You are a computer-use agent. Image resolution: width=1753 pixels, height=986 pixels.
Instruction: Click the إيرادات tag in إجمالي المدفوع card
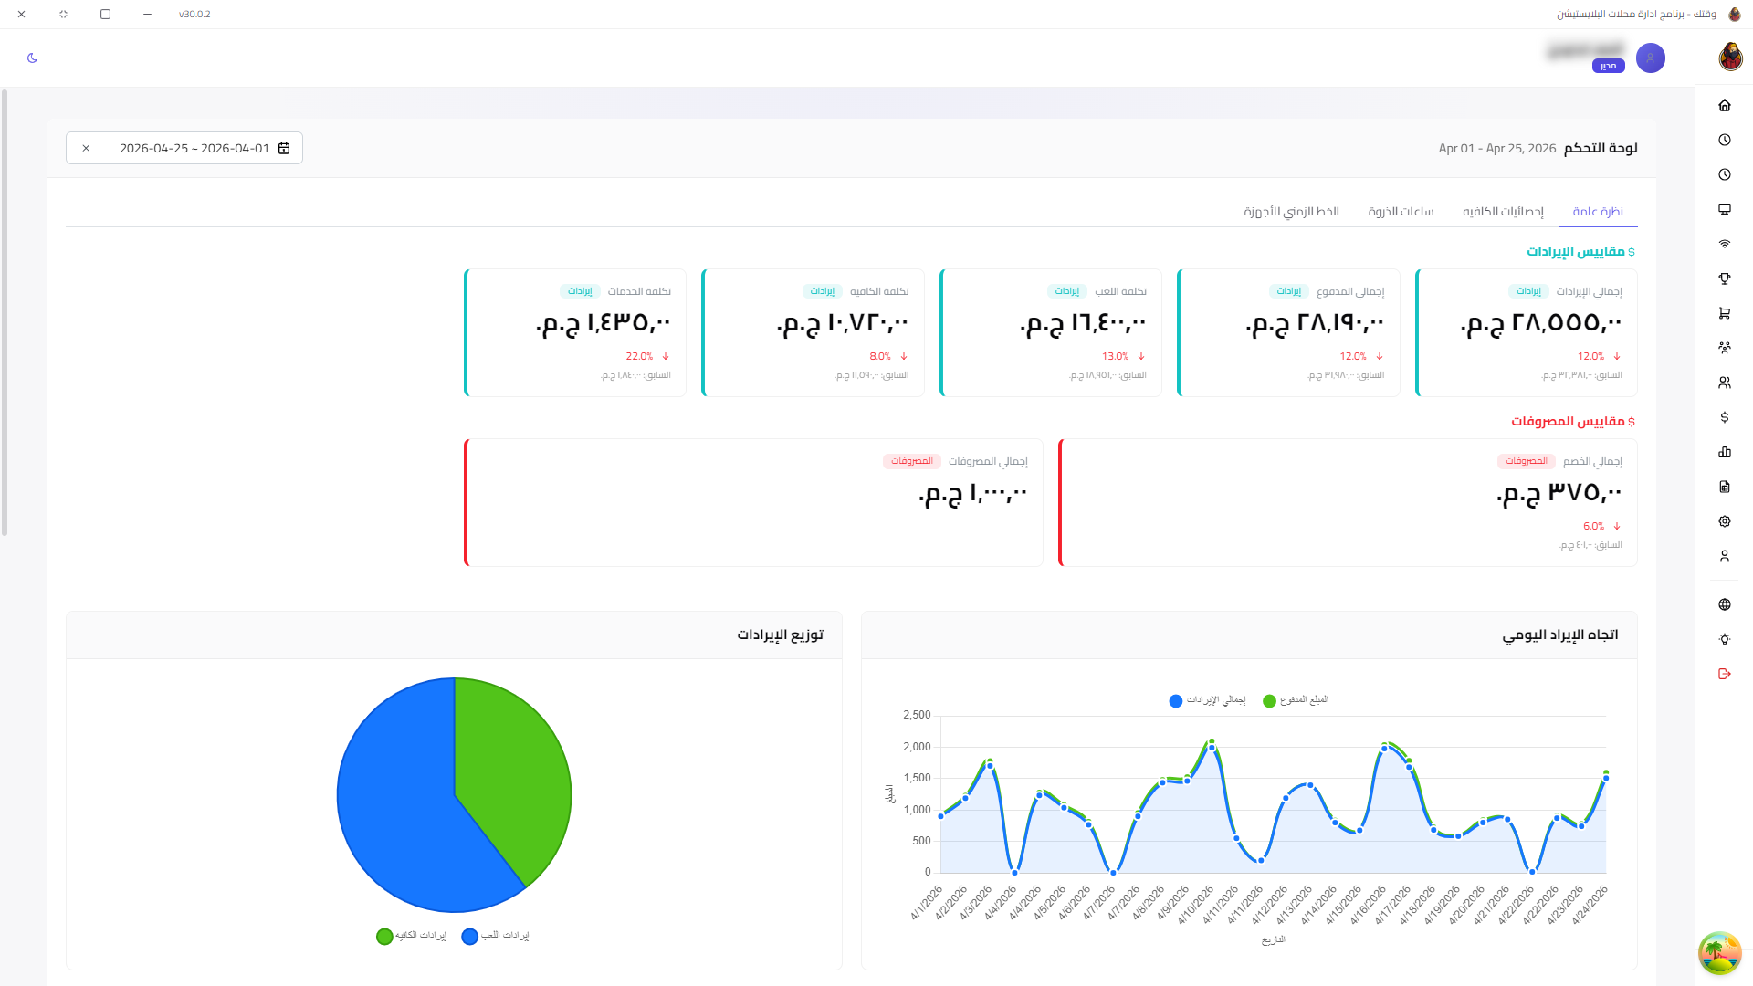(1289, 291)
